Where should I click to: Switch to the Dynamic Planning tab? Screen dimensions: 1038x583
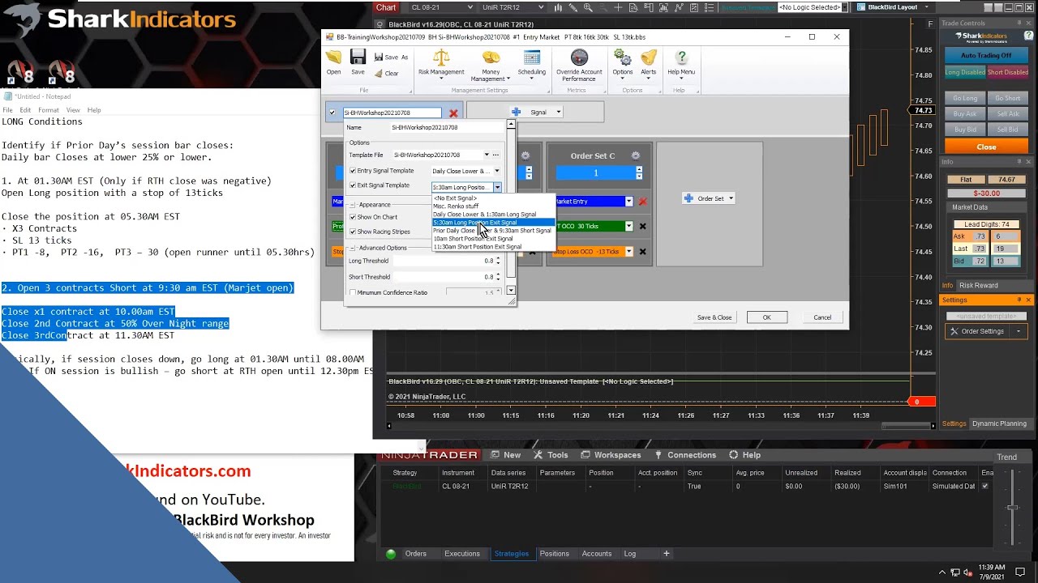(999, 423)
